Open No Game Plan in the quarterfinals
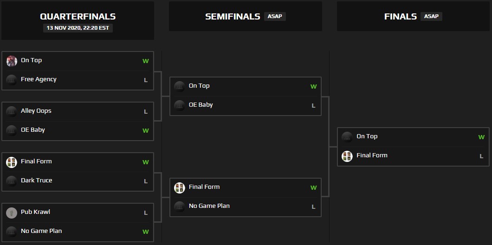 tap(41, 231)
